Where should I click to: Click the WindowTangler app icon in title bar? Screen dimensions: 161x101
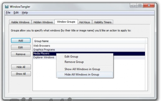pyautogui.click(x=7, y=7)
